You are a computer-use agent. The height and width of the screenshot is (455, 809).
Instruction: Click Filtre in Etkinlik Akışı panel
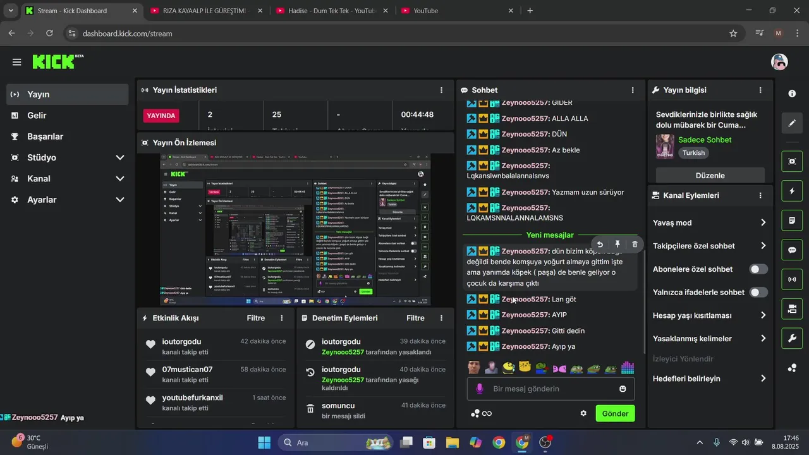point(256,318)
